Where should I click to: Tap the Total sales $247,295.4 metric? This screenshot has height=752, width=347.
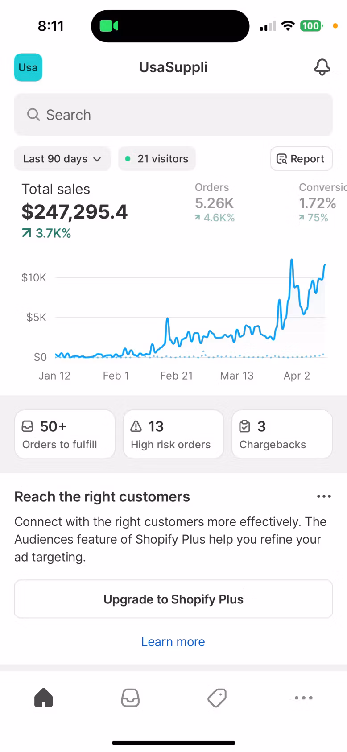click(74, 211)
